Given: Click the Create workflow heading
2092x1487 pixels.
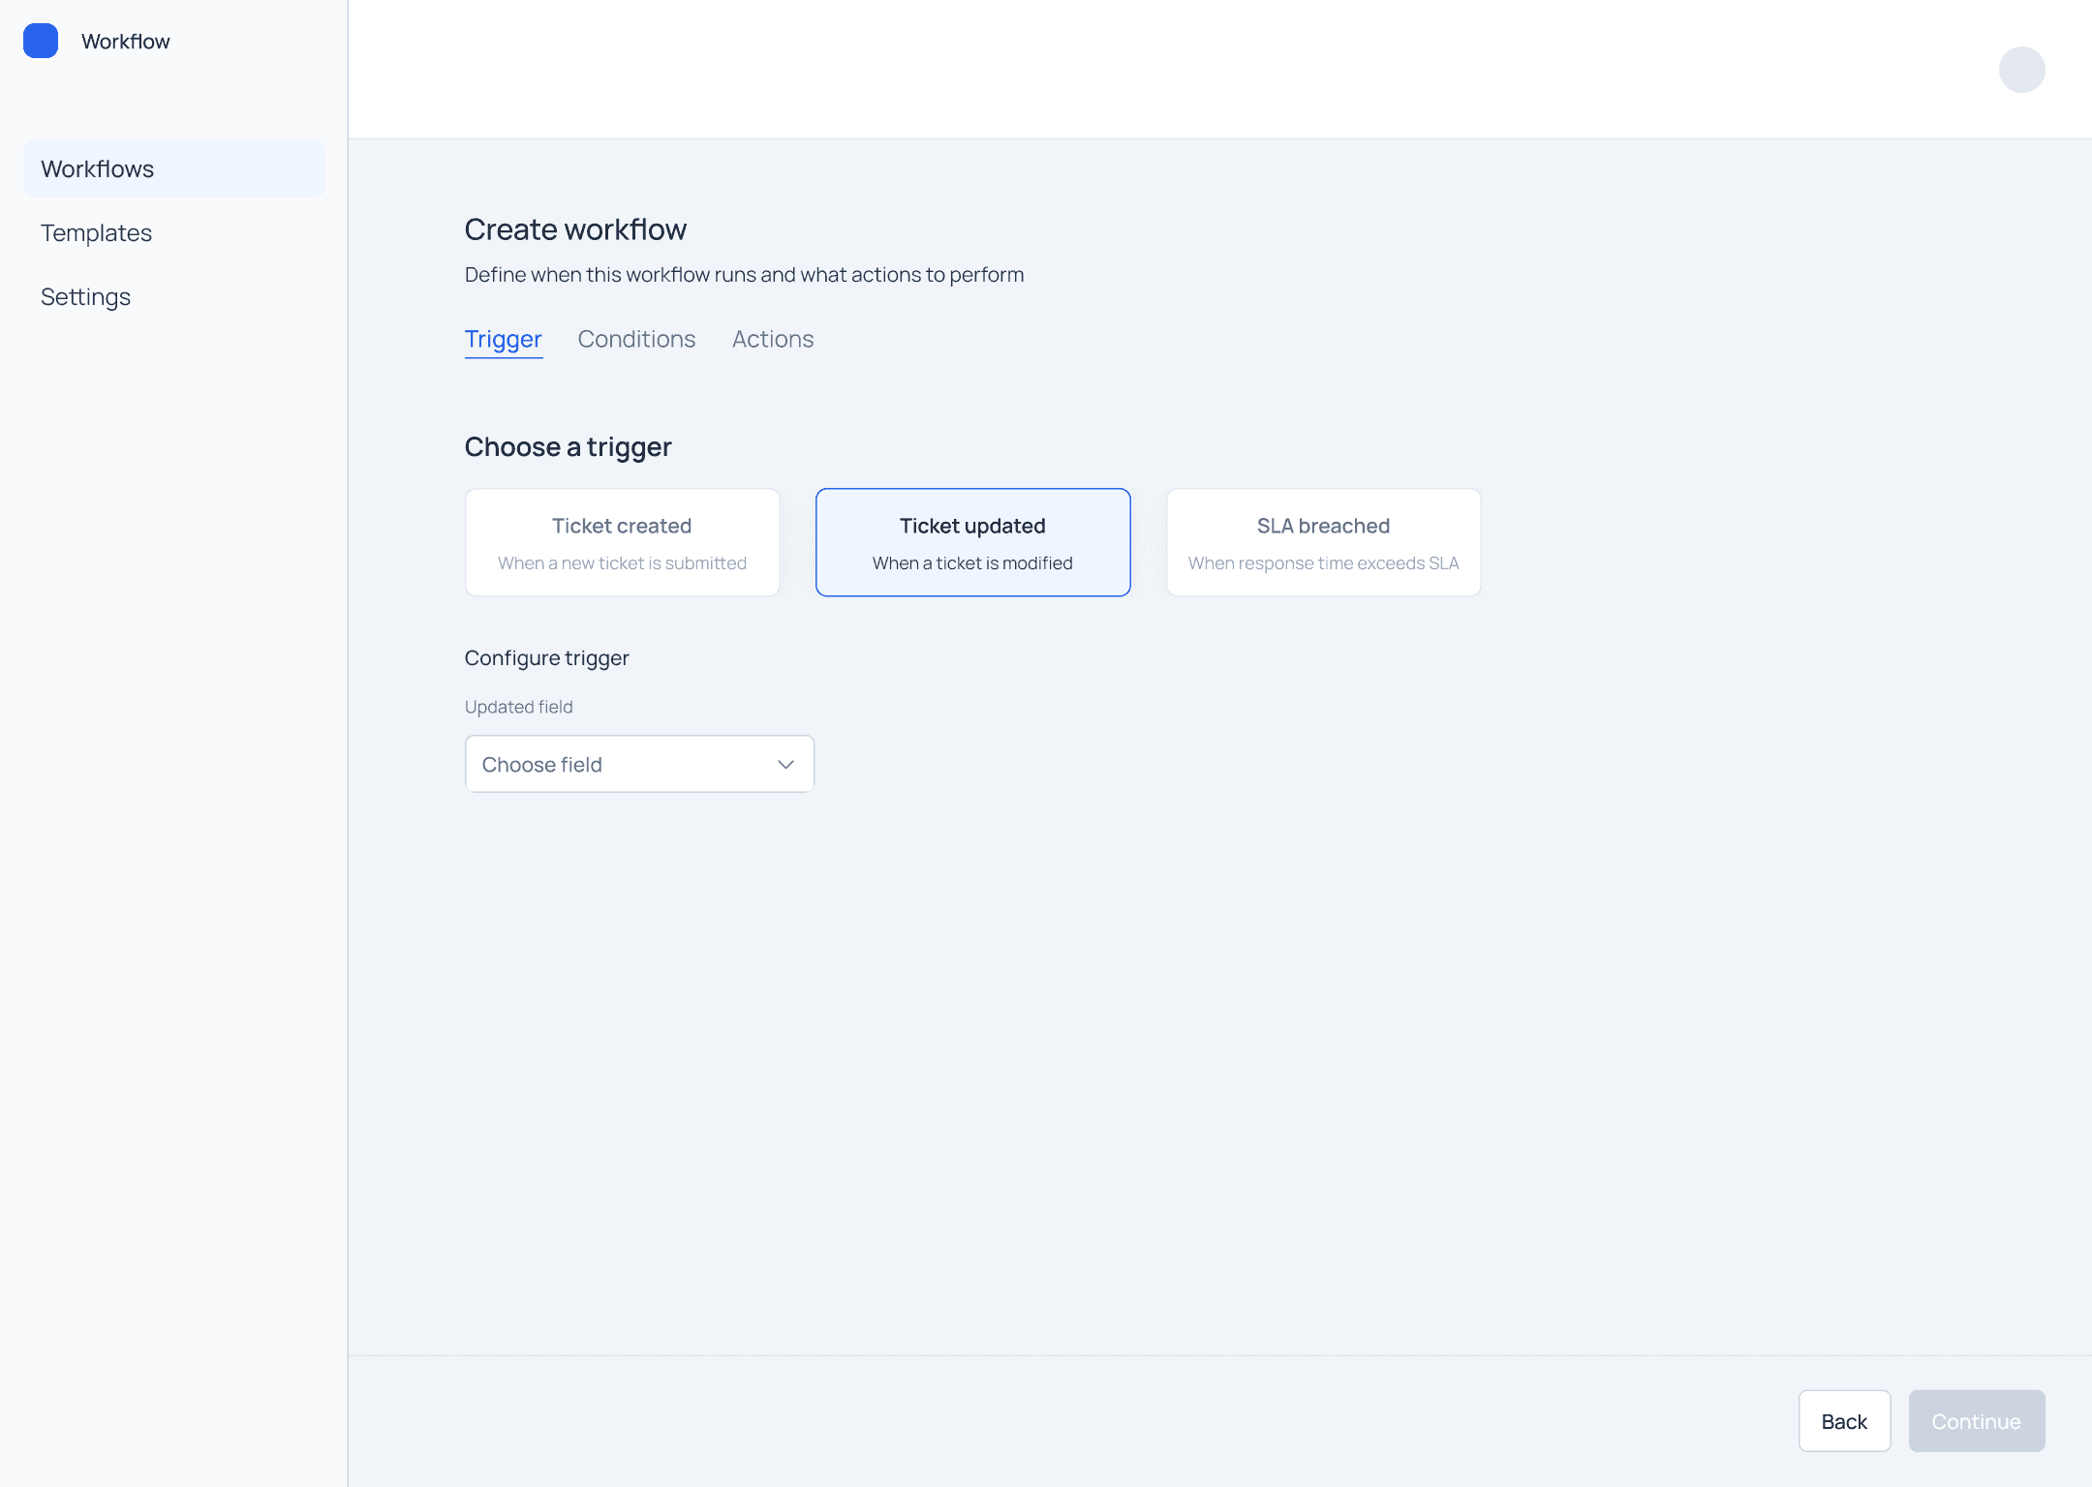Looking at the screenshot, I should tap(575, 229).
